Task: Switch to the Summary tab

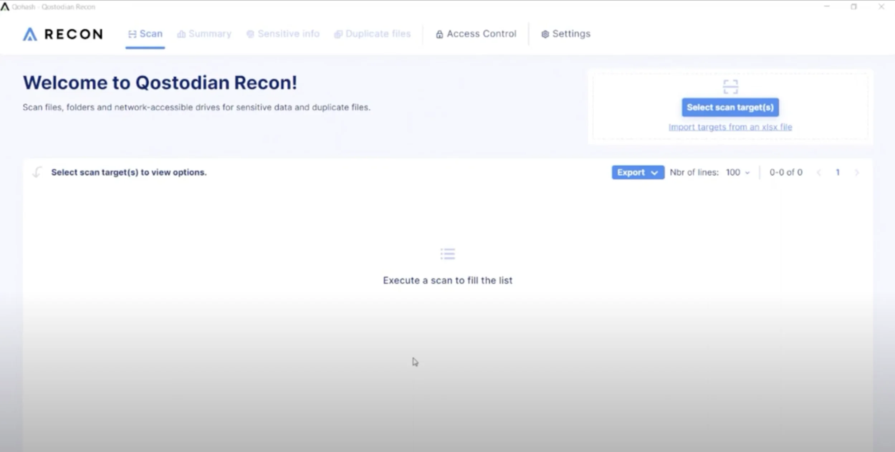Action: (x=204, y=34)
